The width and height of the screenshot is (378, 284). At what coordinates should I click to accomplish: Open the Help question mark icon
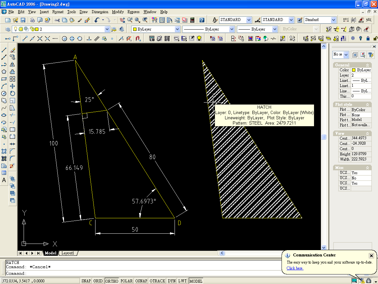tap(202, 20)
